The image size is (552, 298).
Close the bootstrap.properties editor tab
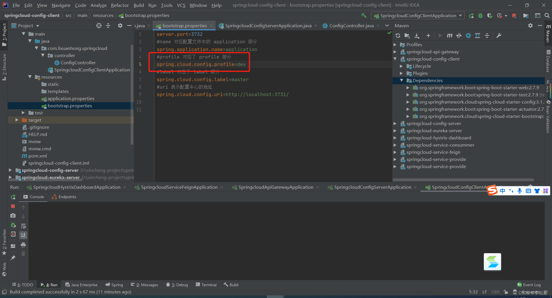pos(211,26)
